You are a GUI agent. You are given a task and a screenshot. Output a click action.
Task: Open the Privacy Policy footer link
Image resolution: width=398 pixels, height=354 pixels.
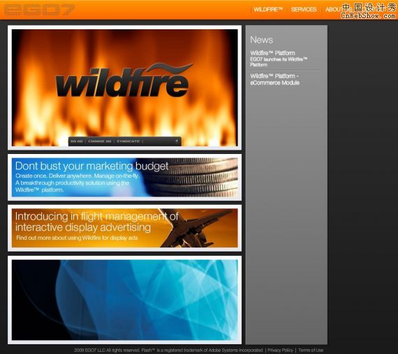pyautogui.click(x=280, y=351)
